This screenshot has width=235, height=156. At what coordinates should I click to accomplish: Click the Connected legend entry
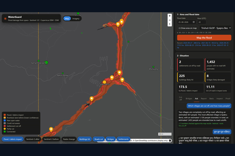[x=9, y=132]
